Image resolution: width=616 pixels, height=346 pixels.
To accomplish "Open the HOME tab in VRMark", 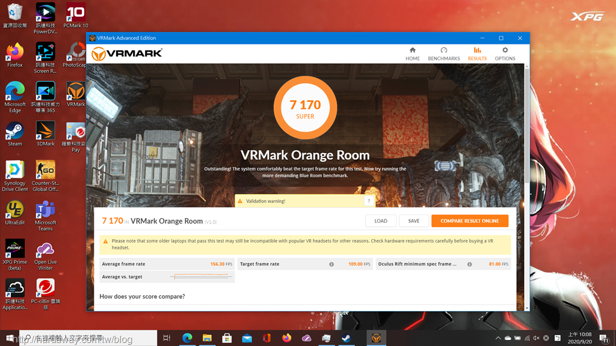I will coord(413,53).
